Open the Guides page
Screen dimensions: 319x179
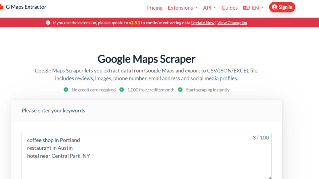click(229, 8)
